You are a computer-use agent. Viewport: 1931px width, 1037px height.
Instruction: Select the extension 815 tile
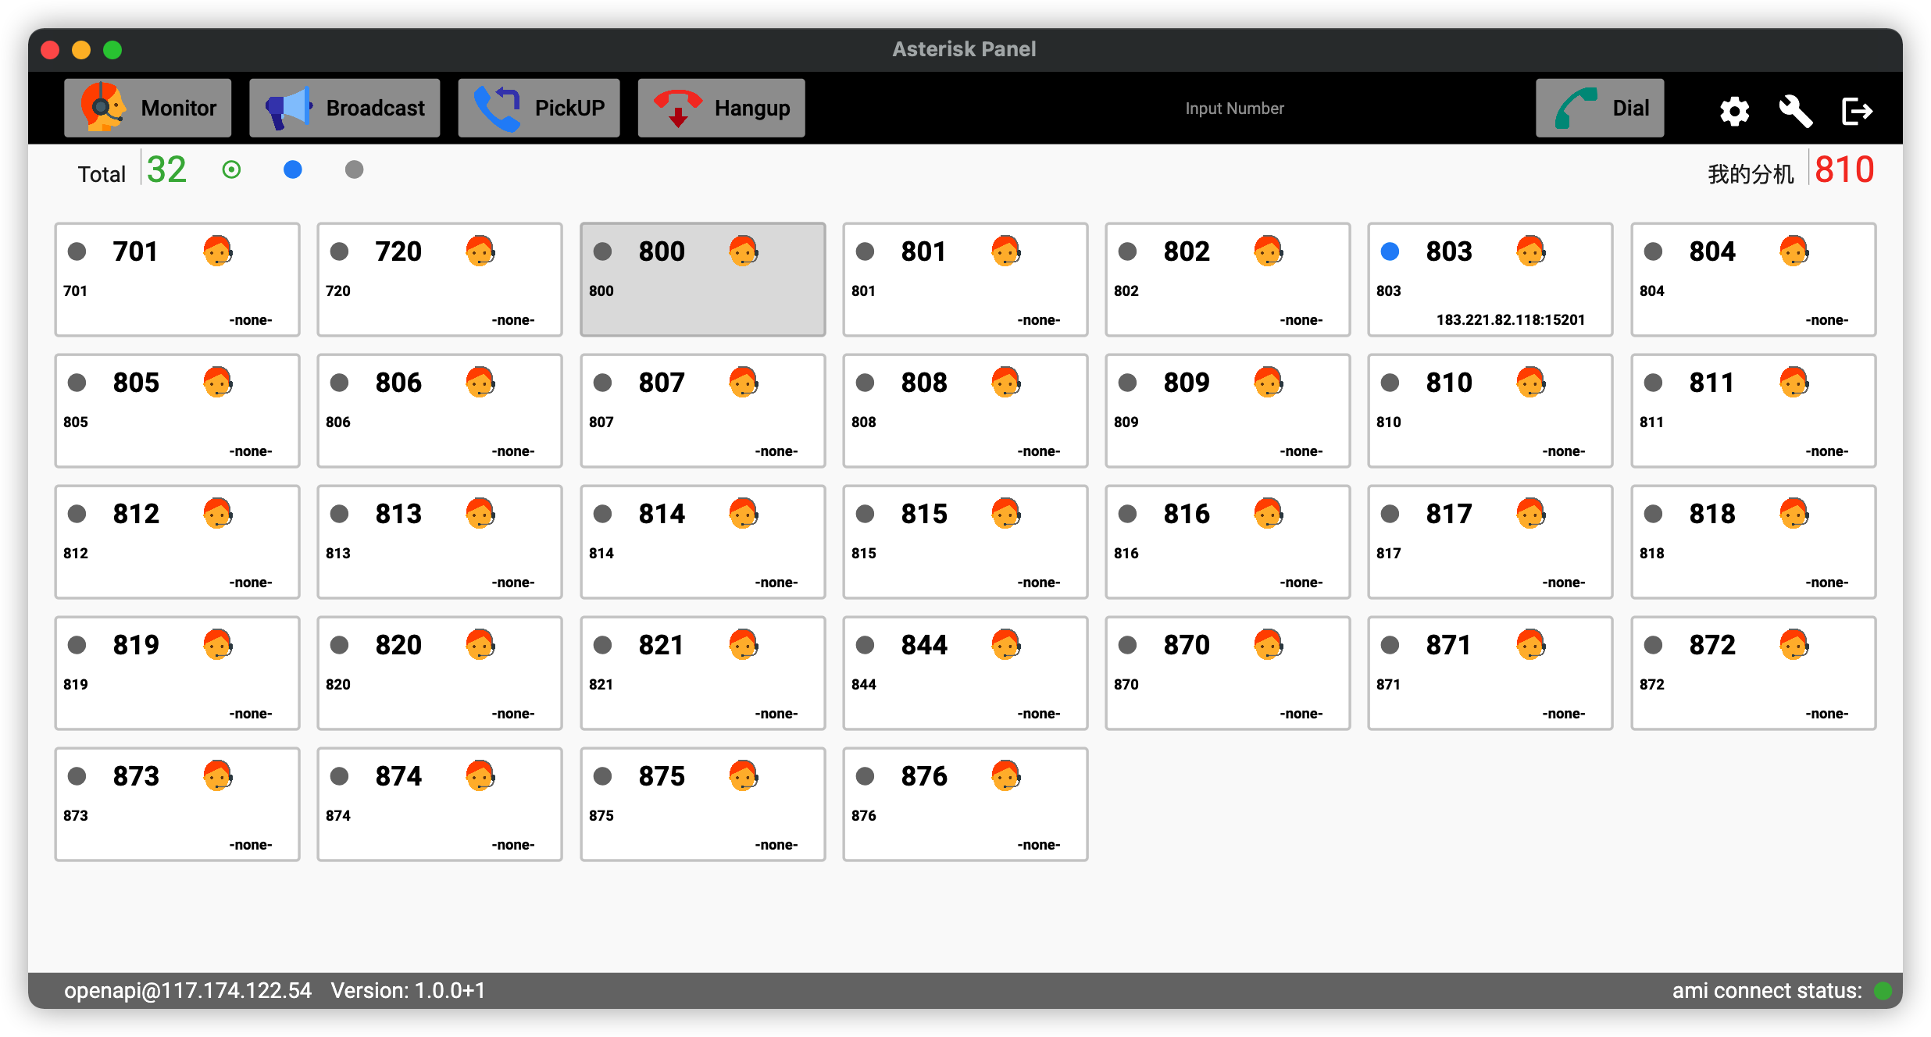pos(965,542)
